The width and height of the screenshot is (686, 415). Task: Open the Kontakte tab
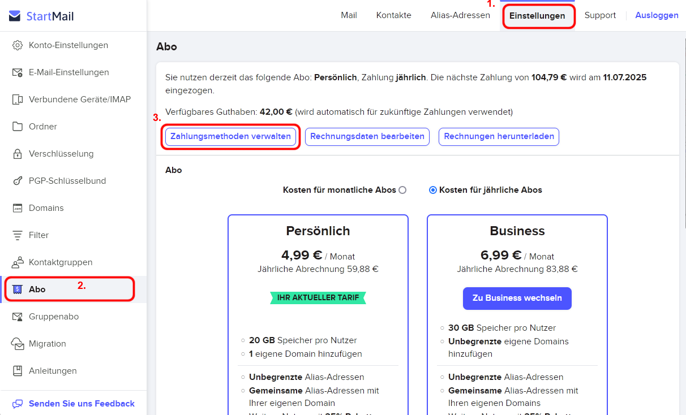tap(394, 15)
